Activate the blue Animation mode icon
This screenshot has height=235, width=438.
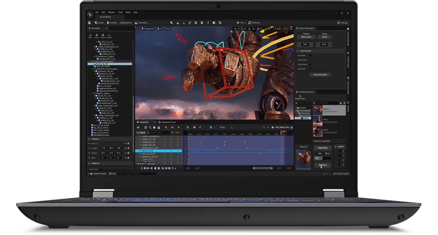coord(208,23)
